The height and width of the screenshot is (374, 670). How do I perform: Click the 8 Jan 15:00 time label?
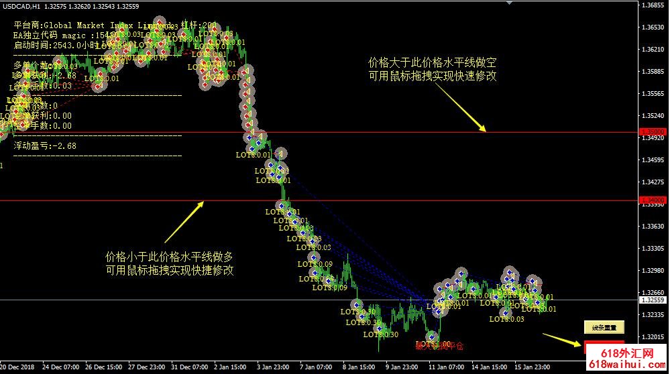[x=359, y=367]
